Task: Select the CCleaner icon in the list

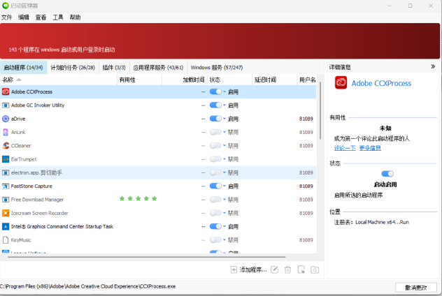Action: coord(6,145)
